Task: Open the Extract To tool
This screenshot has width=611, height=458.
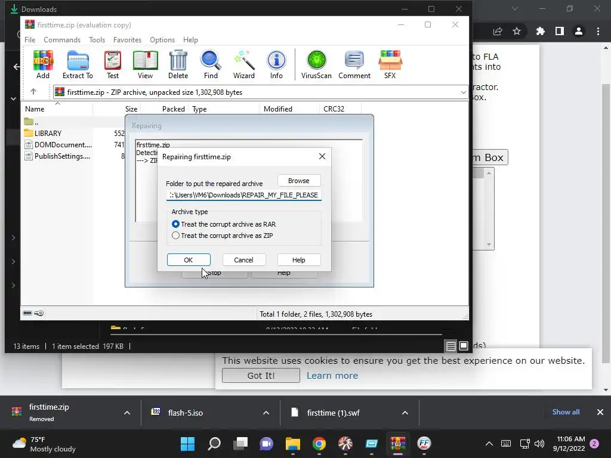Action: click(x=78, y=64)
